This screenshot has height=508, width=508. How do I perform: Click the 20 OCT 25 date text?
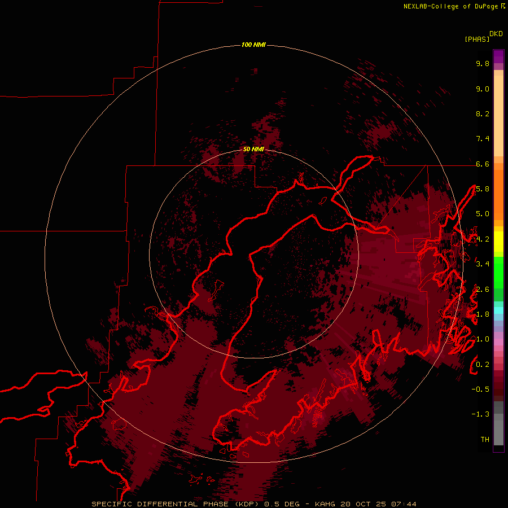[362, 504]
